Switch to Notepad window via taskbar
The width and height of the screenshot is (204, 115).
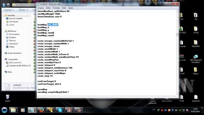(x=32, y=110)
